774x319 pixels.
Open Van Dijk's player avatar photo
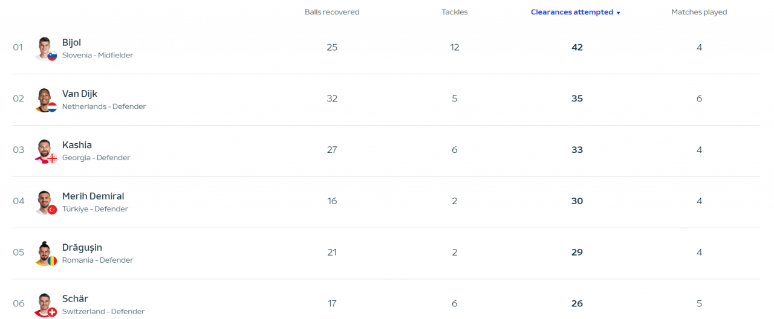tap(44, 99)
